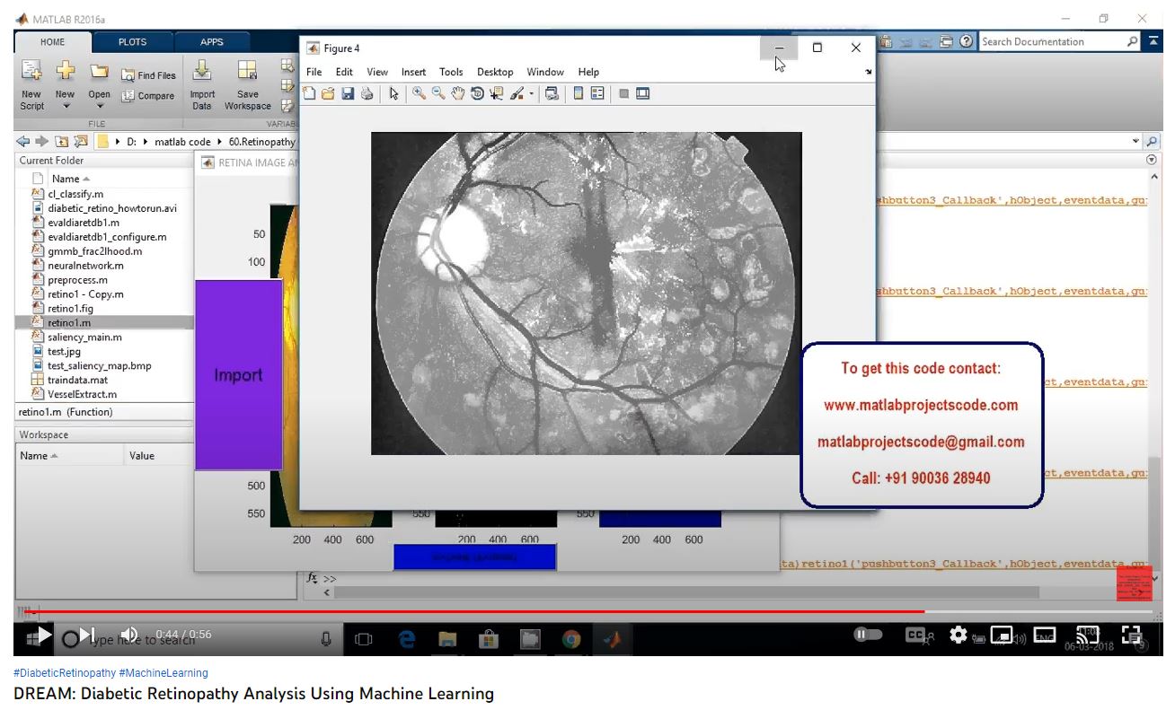This screenshot has height=710, width=1175.
Task: Expand the Brush tool color dropdown arrow
Action: coord(531,94)
